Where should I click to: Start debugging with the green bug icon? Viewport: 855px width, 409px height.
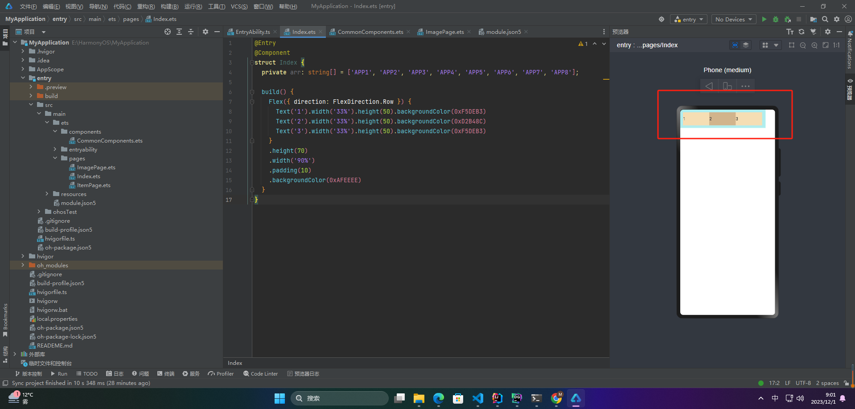(776, 19)
